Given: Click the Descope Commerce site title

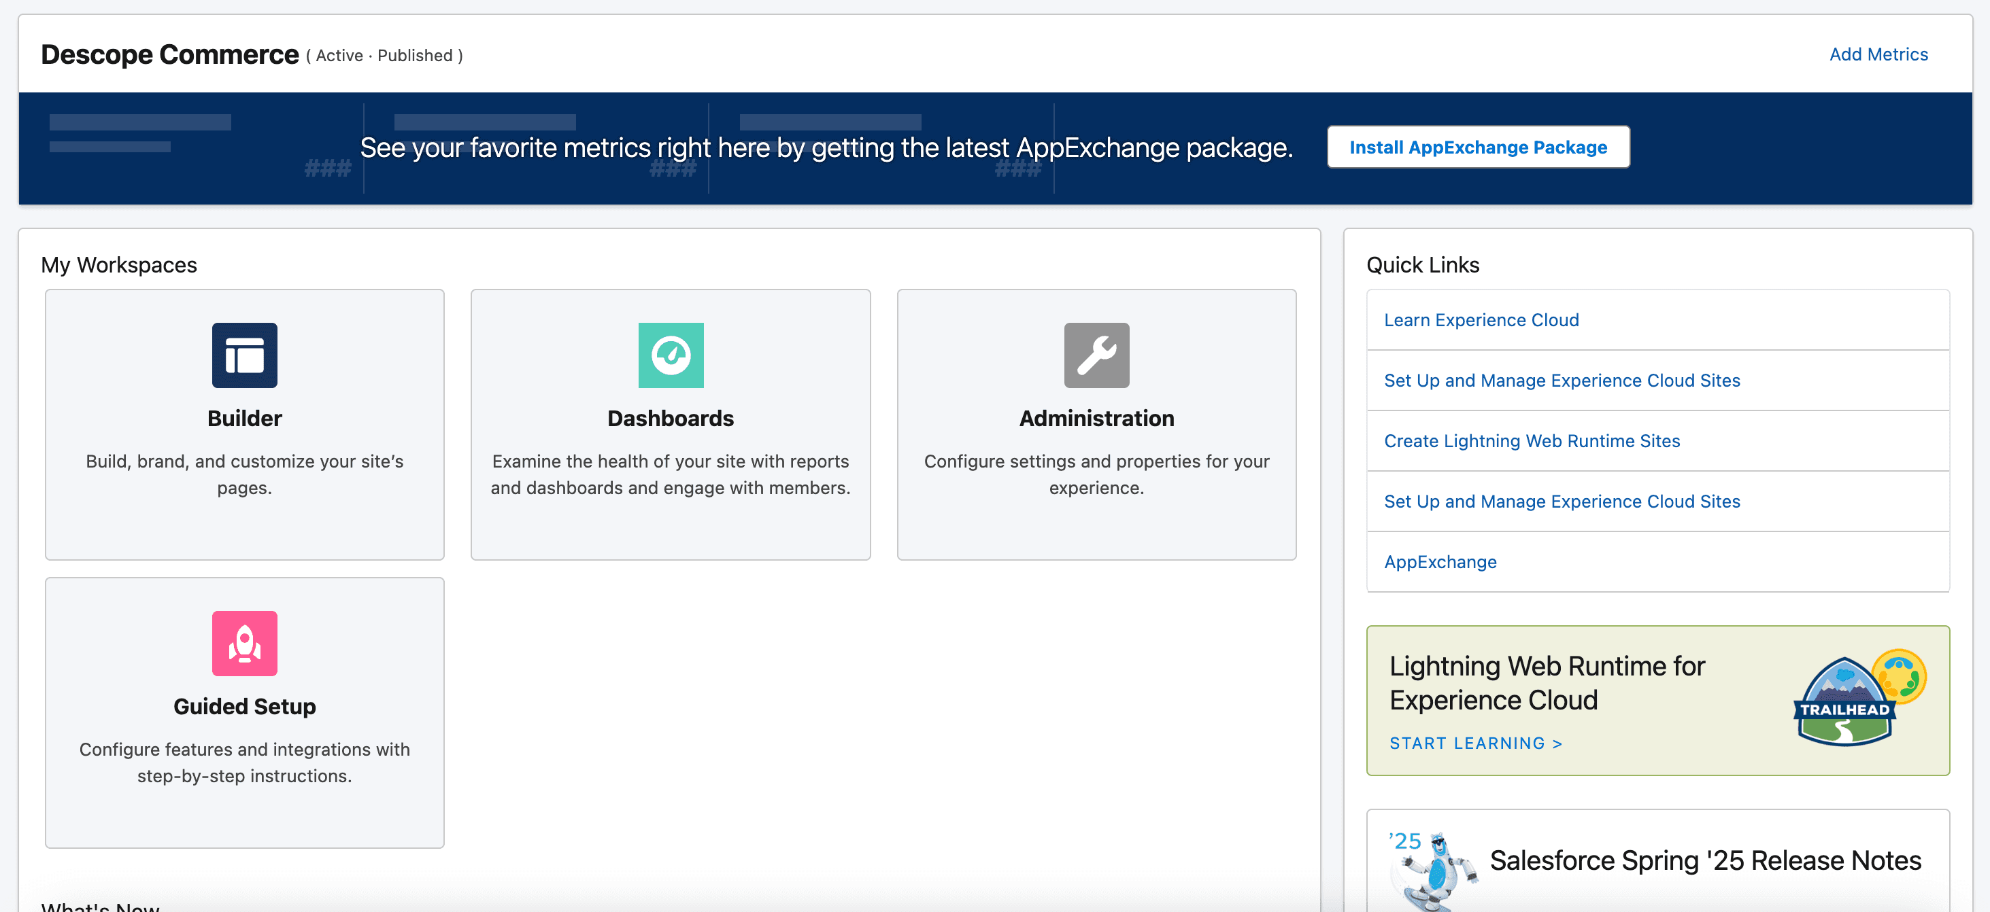Looking at the screenshot, I should (x=169, y=54).
